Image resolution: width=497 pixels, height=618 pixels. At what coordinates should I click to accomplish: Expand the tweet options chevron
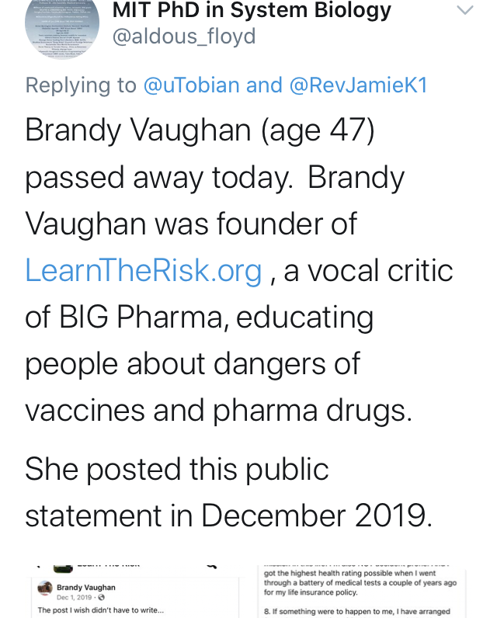coord(464,11)
